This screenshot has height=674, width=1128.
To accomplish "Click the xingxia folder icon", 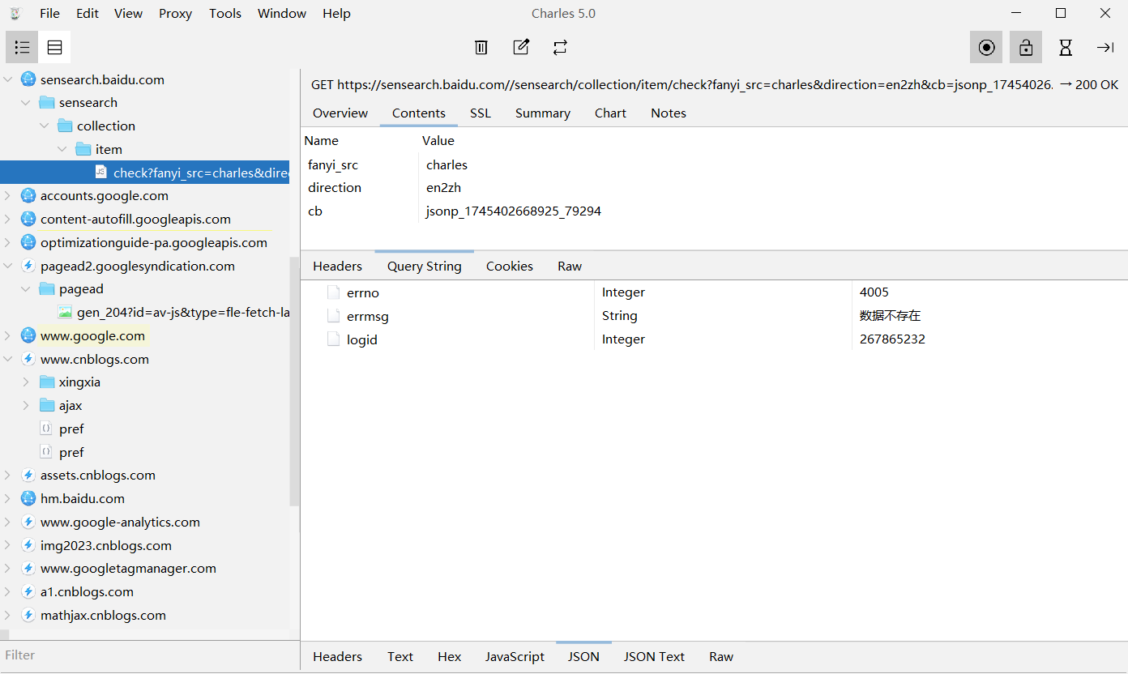I will [47, 382].
